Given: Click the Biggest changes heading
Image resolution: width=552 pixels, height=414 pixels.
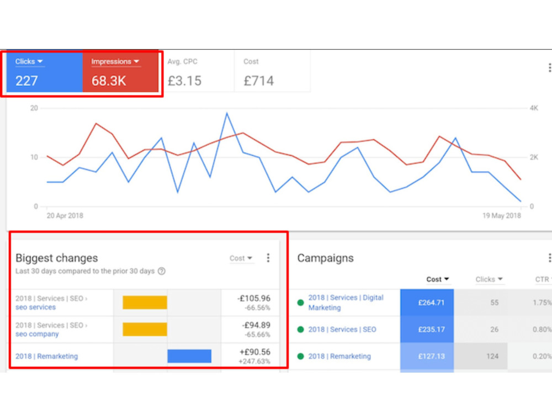Looking at the screenshot, I should (x=57, y=258).
